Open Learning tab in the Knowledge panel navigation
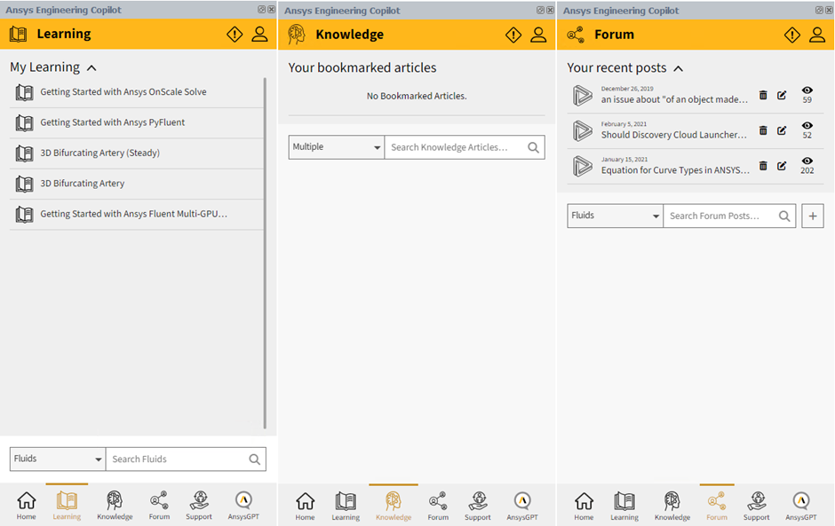 click(346, 506)
